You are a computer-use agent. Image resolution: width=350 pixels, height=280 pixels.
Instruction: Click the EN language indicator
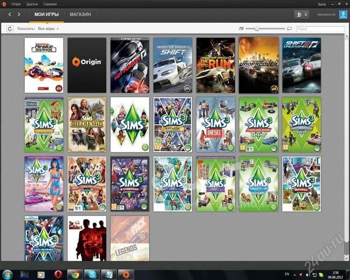click(x=287, y=274)
